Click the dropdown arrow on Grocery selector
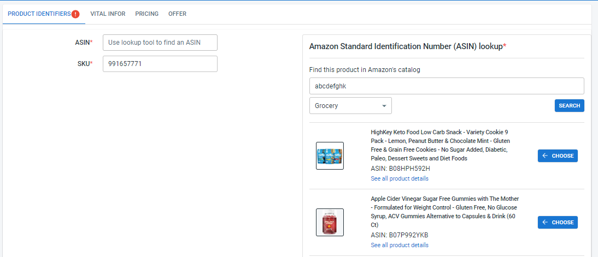598x257 pixels. [x=384, y=106]
